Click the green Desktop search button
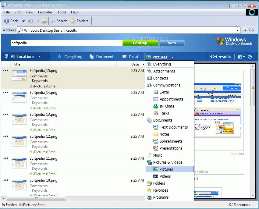This screenshot has height=209, width=259. pyautogui.click(x=140, y=43)
